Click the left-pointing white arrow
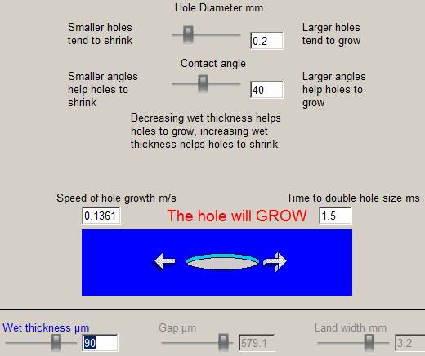425x356 pixels. 165,261
